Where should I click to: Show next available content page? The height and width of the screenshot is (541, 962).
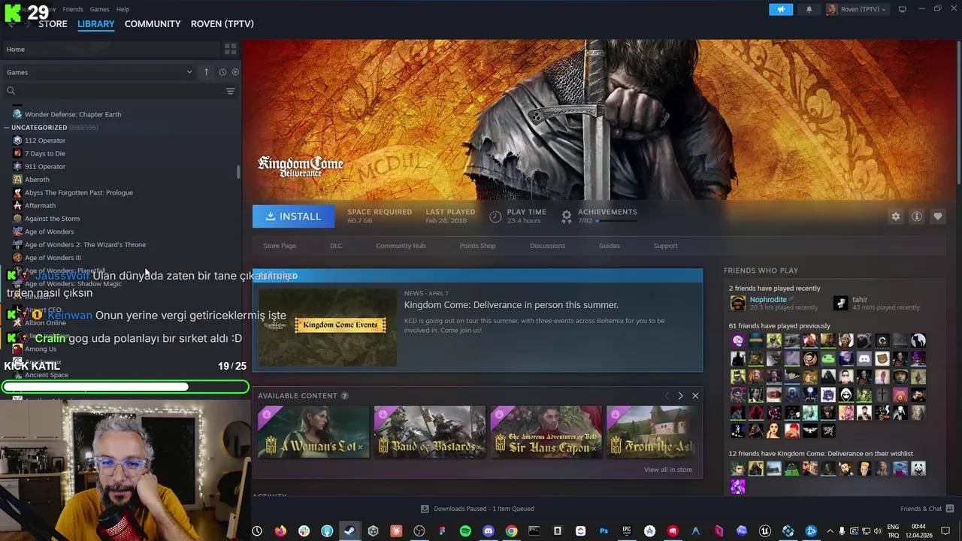point(680,396)
